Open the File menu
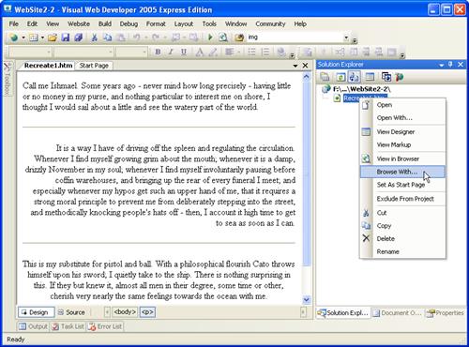The width and height of the screenshot is (469, 347). 14,23
